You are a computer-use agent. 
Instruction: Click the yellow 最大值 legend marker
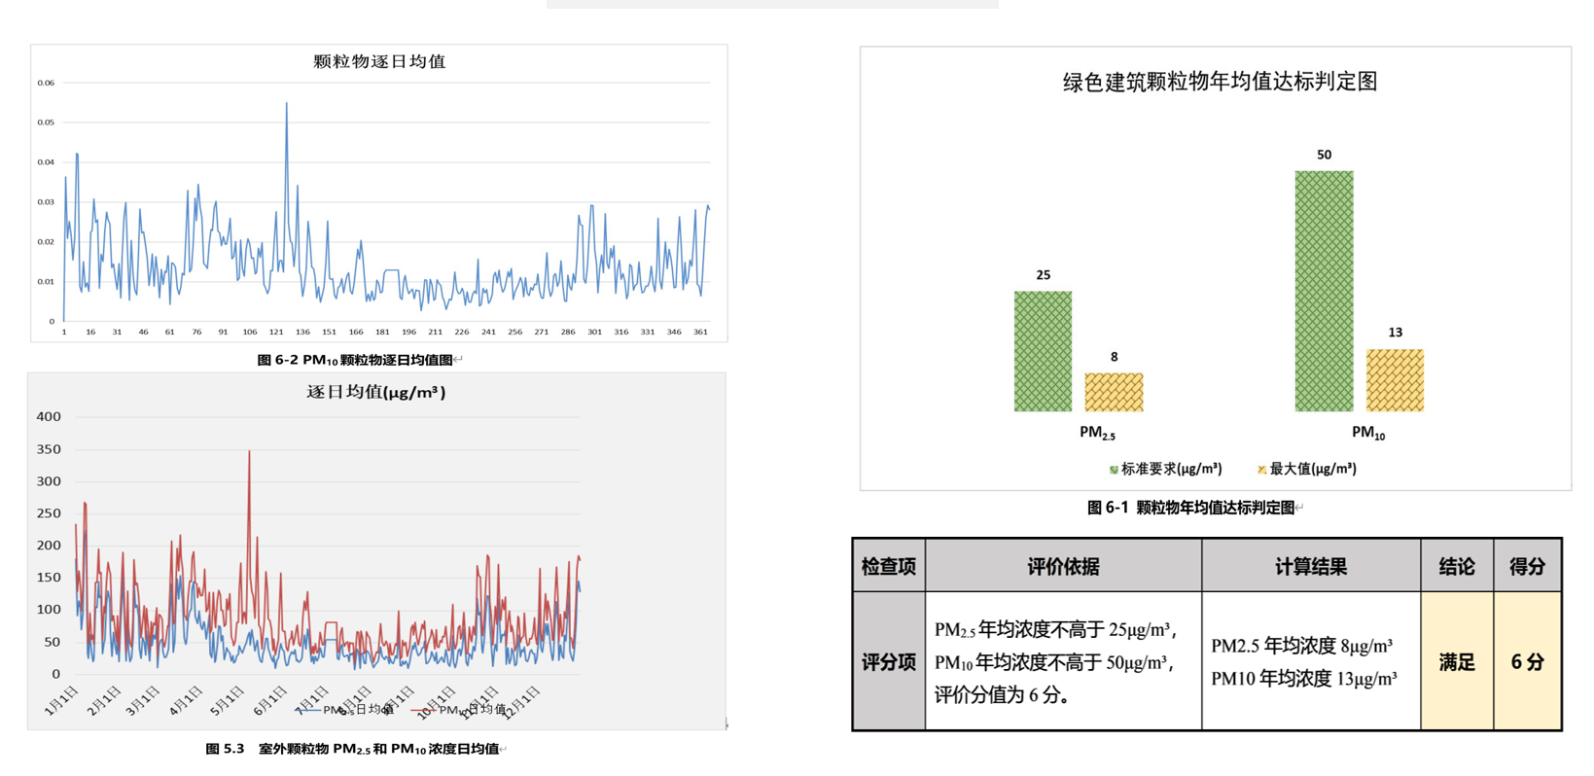[x=1261, y=470]
